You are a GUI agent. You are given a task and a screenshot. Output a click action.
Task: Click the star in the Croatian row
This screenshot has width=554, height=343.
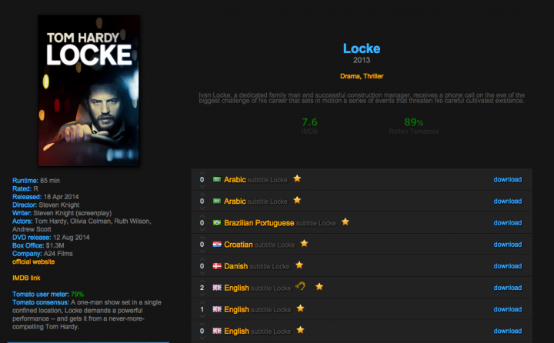pyautogui.click(x=304, y=243)
